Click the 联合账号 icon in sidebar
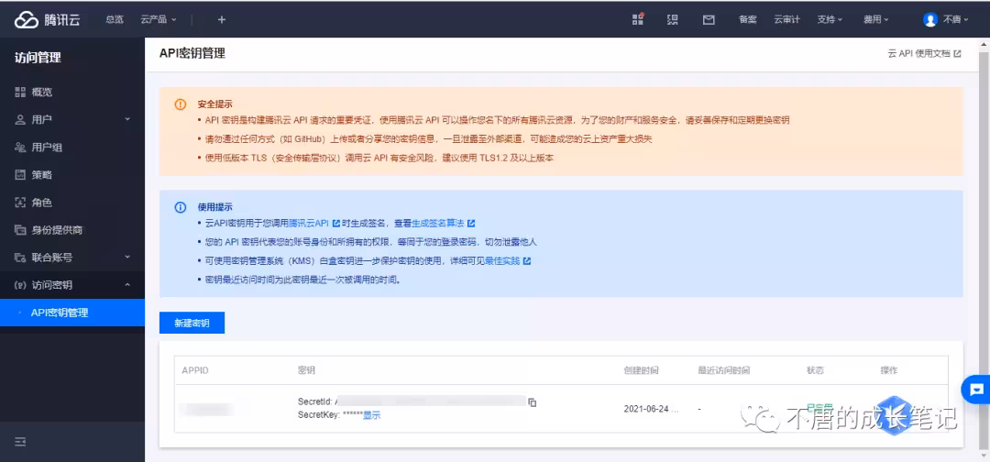990x462 pixels. (x=20, y=258)
